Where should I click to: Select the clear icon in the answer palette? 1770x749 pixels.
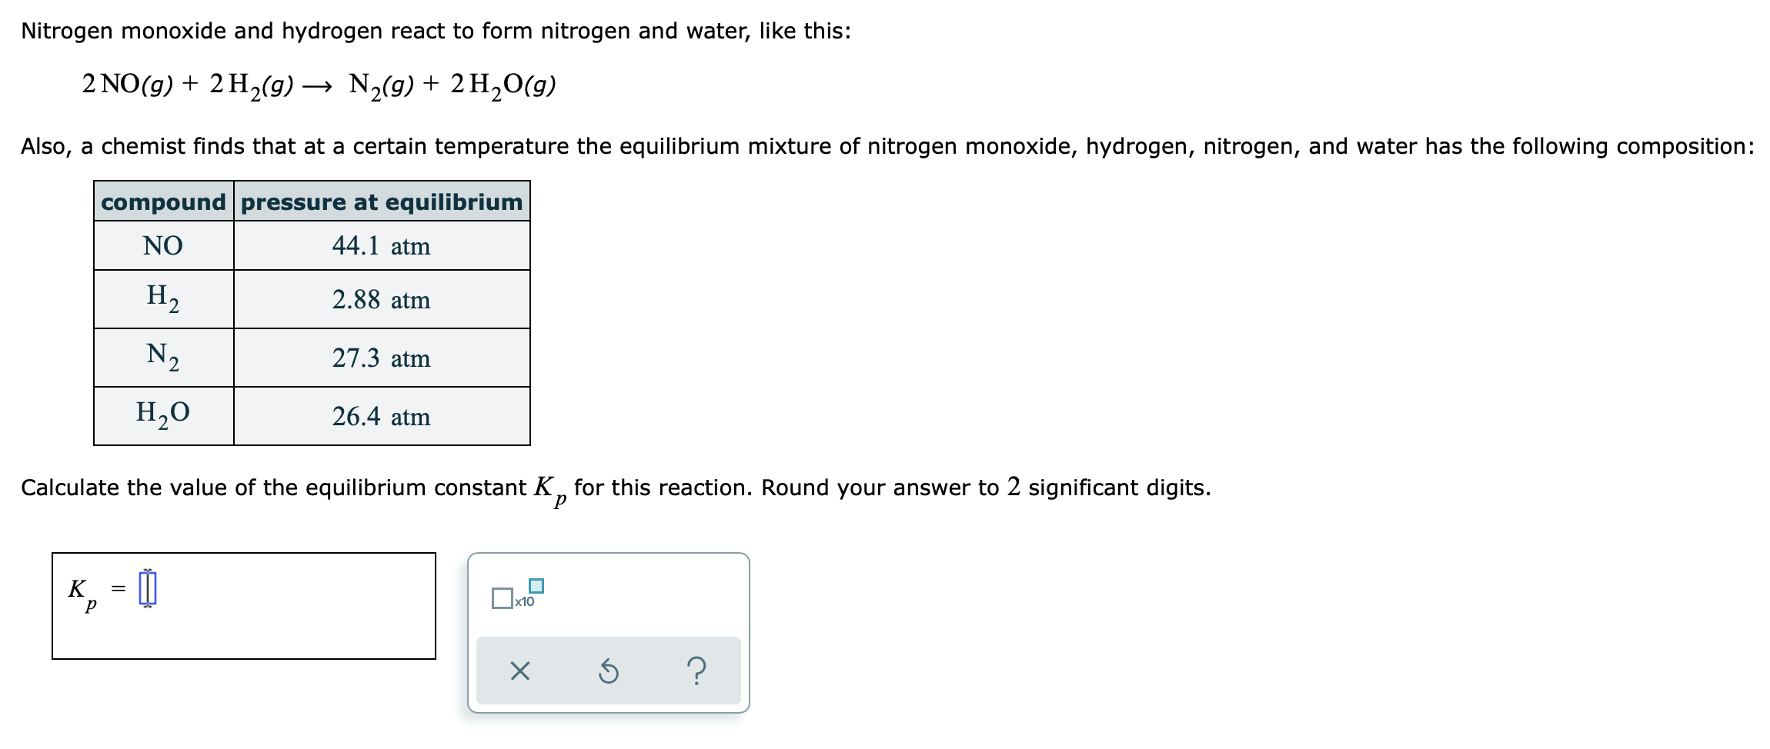coord(521,671)
